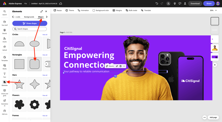Open the Resize tool

(x=58, y=10)
